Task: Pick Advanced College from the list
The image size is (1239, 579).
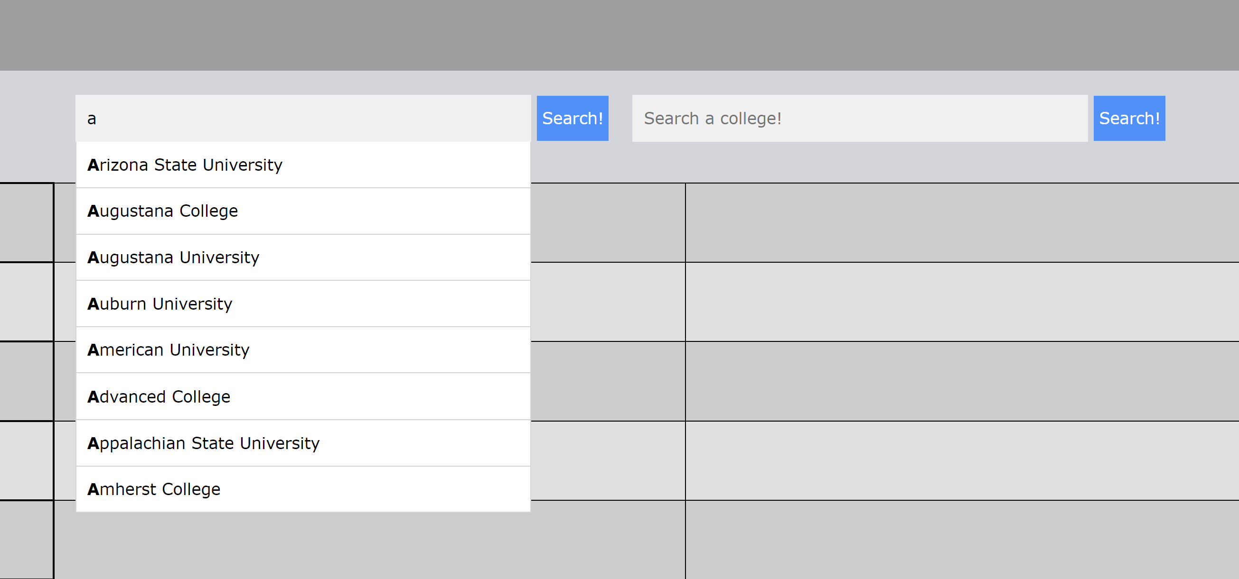Action: tap(303, 396)
